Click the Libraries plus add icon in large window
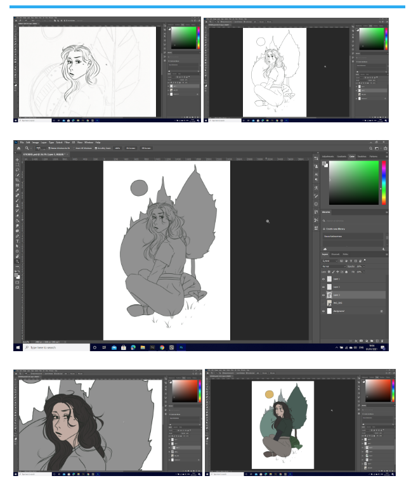The width and height of the screenshot is (411, 490). [384, 249]
